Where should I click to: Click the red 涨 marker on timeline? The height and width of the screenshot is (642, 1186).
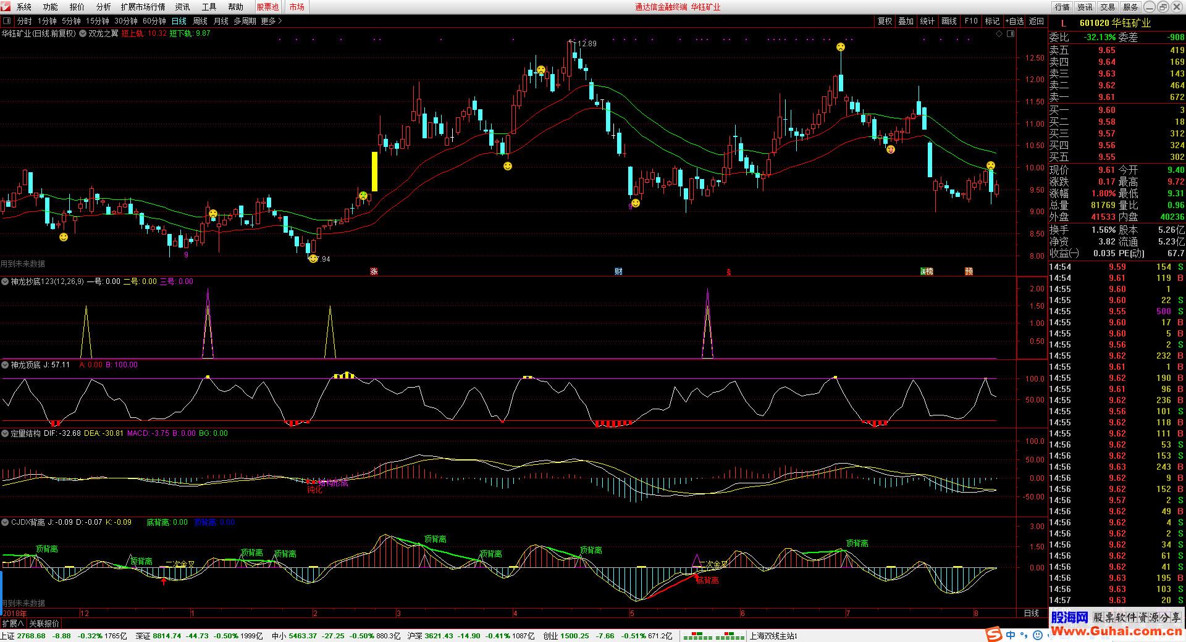pyautogui.click(x=374, y=272)
